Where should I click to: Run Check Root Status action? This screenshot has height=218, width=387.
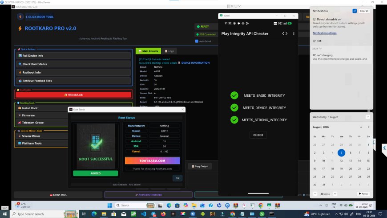tap(73, 64)
